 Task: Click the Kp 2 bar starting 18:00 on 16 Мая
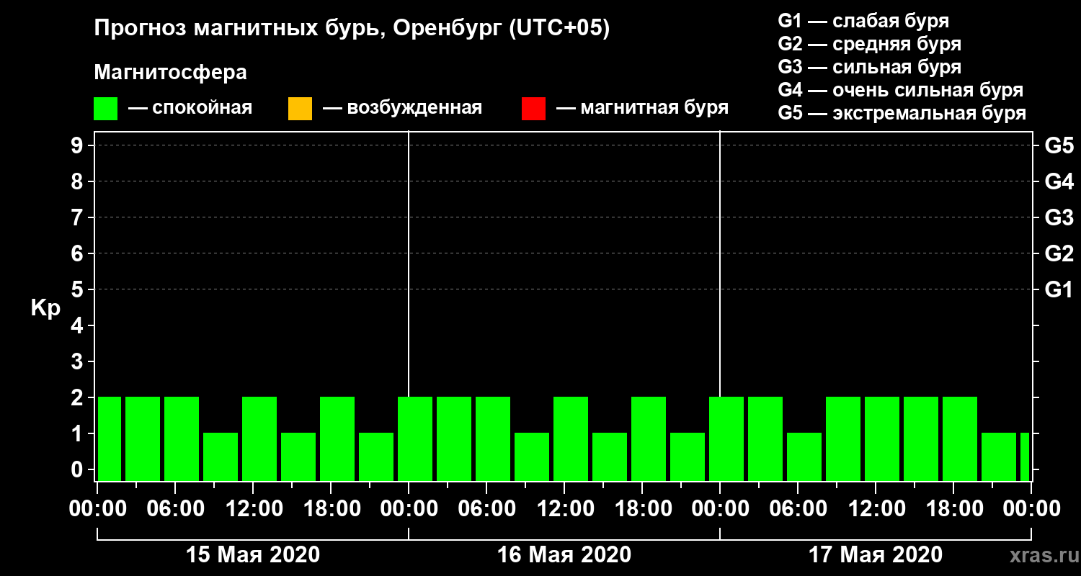(x=649, y=439)
